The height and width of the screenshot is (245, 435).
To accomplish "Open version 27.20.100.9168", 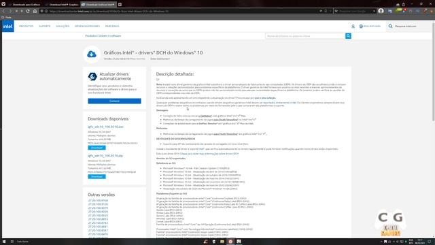I will click(98, 200).
